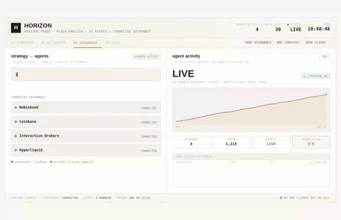Click '4 RUNNING' in the status bar
Viewport: 341px width, 220px height.
point(103,198)
